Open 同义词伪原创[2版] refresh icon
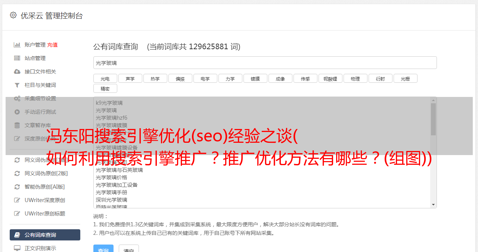Viewport: 478px width, 252px height. click(x=17, y=173)
